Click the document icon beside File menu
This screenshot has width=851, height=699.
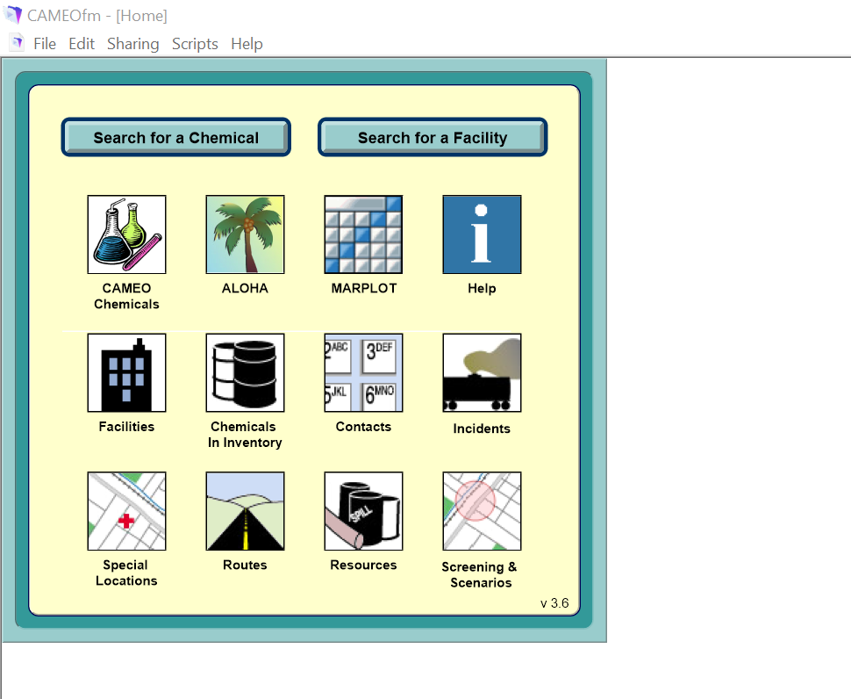tap(17, 42)
